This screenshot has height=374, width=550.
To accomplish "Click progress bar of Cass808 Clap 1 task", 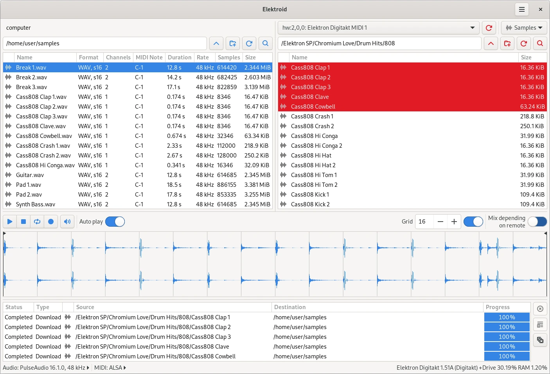I will click(x=507, y=317).
